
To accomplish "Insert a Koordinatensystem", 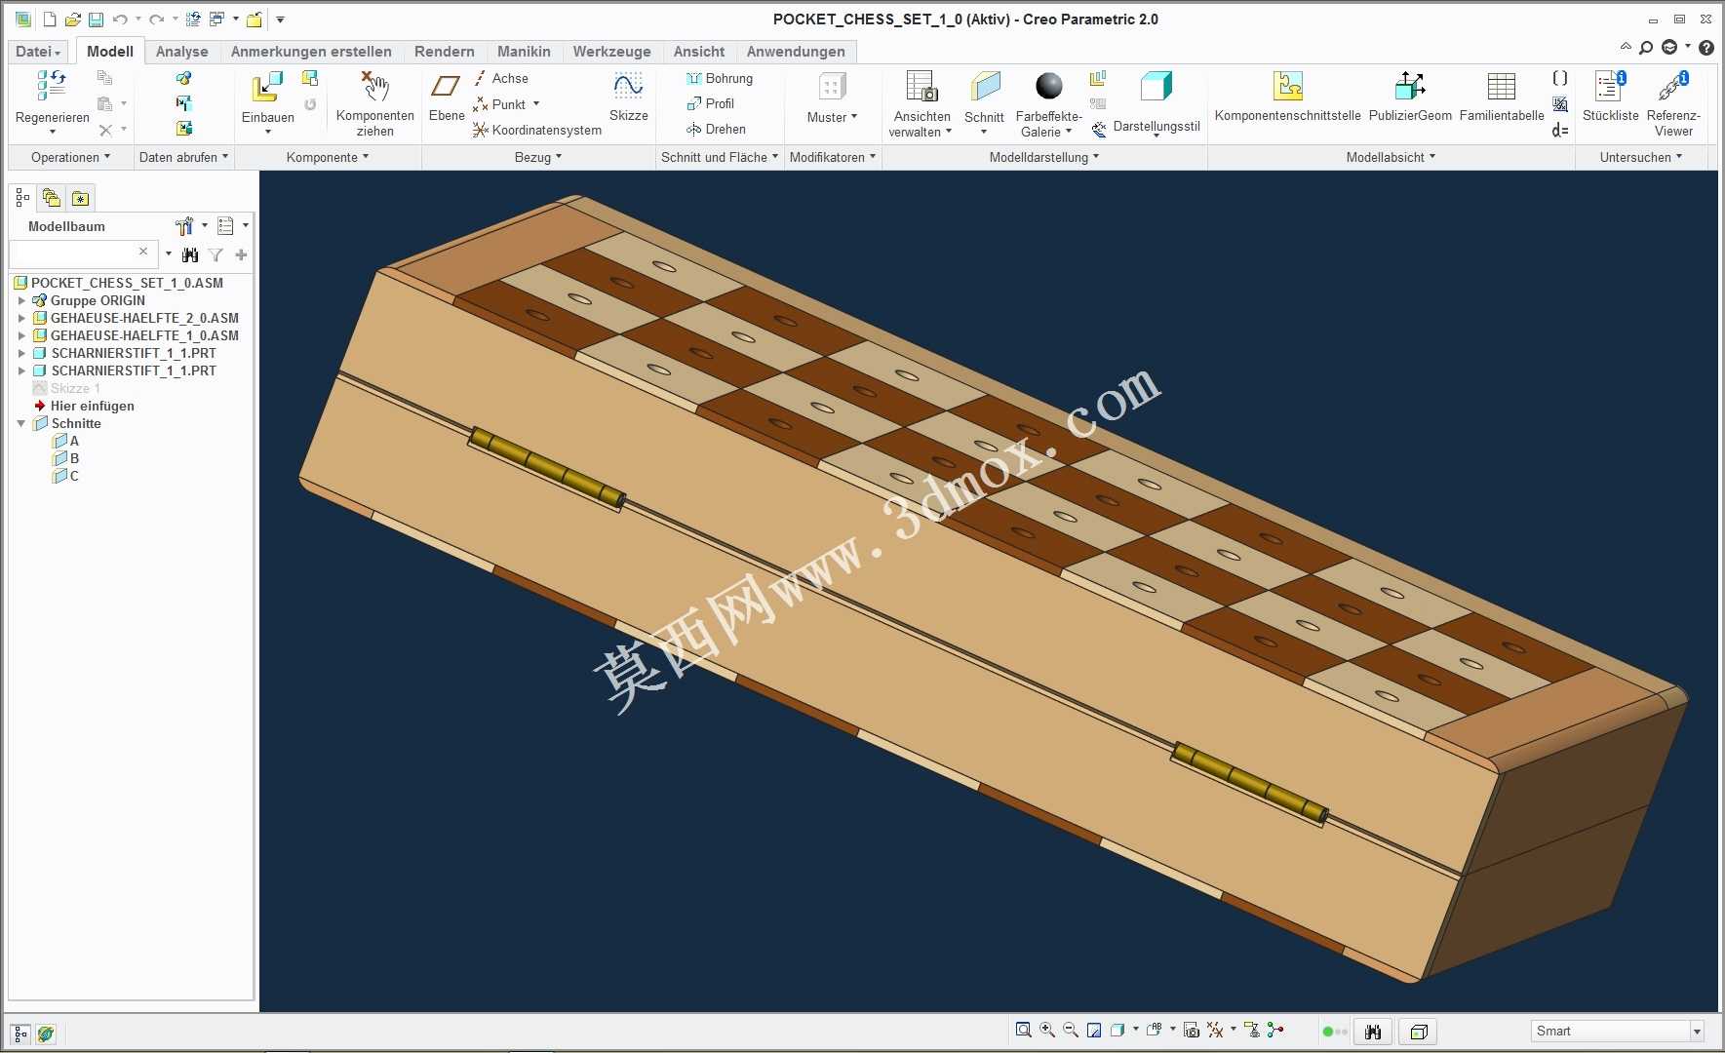I will (537, 130).
